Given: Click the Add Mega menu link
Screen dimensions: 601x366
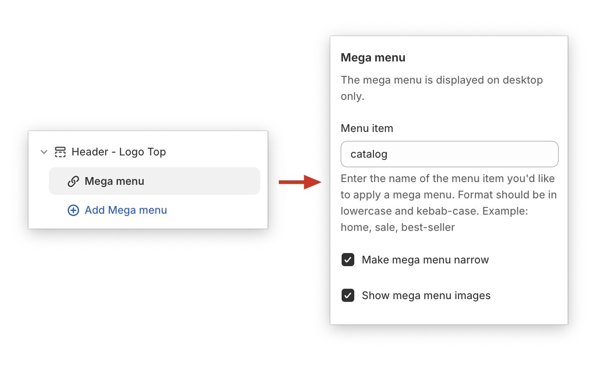Looking at the screenshot, I should [x=126, y=210].
